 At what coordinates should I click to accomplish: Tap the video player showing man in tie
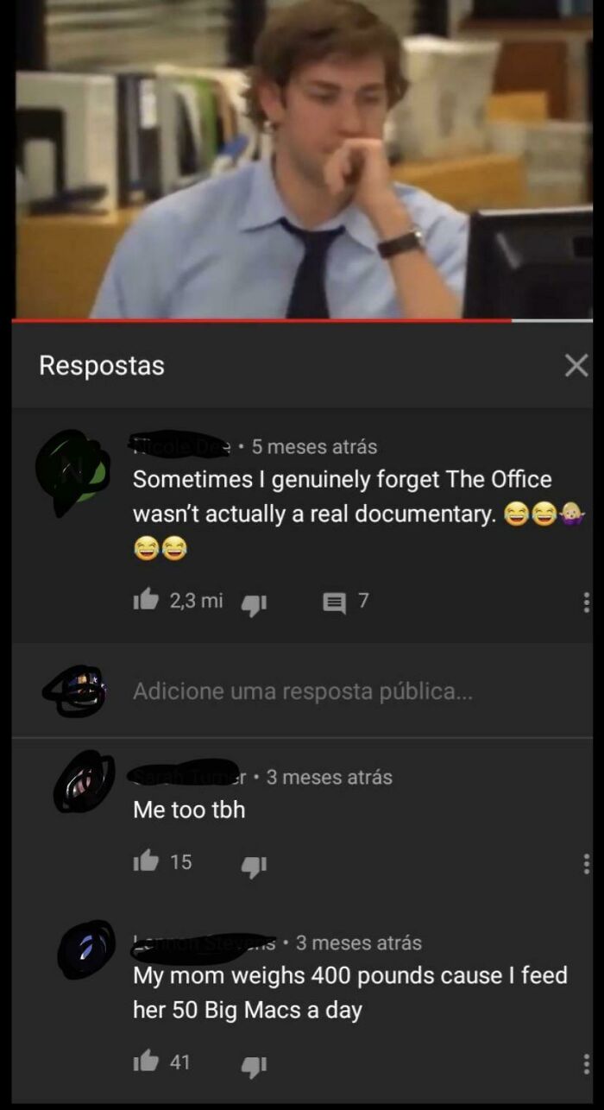click(x=302, y=159)
